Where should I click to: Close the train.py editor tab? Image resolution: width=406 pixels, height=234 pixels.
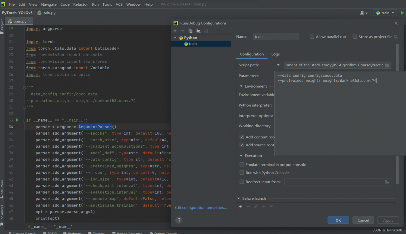30,21
